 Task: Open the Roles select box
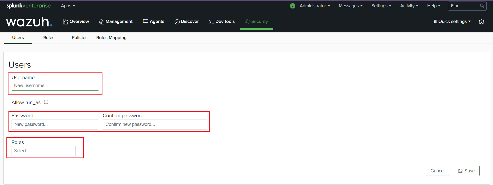pyautogui.click(x=44, y=151)
